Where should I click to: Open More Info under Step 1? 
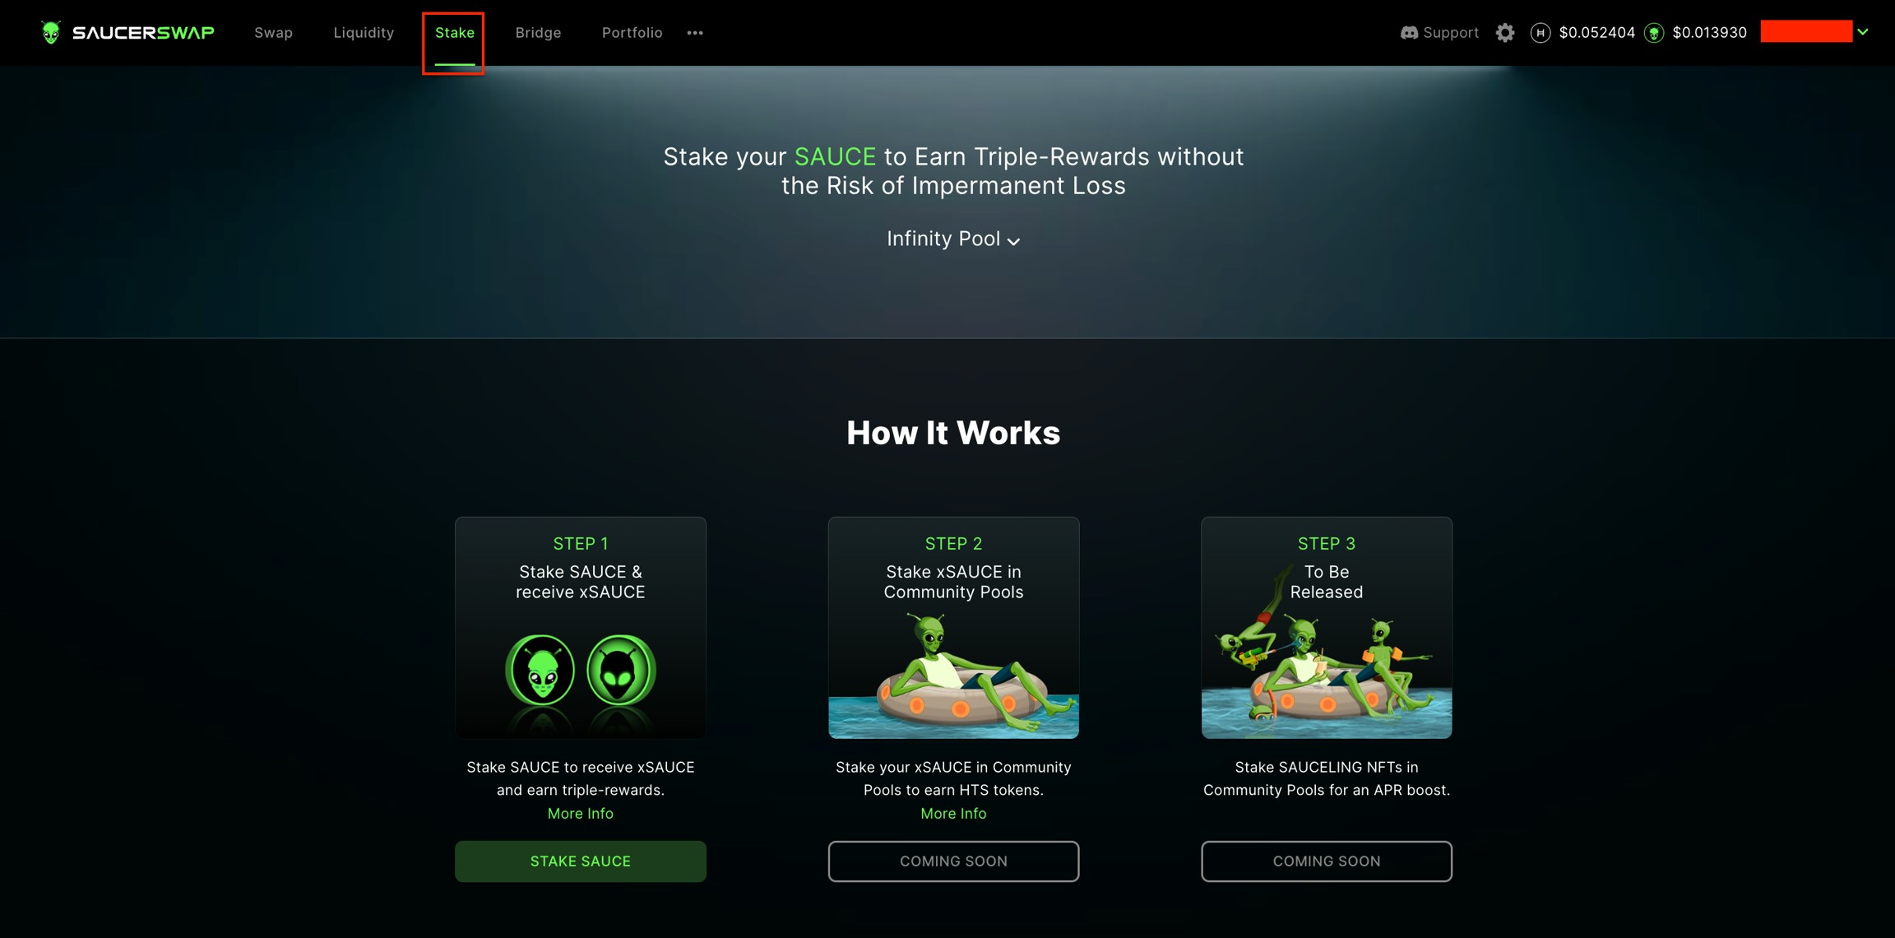(581, 813)
